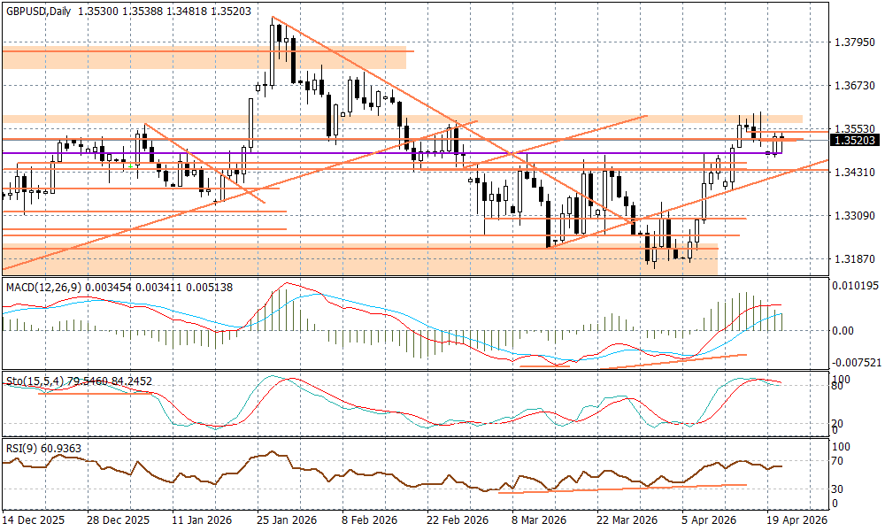Click the 5 Apr 2026 date label
Viewport: 885px width, 531px height.
click(710, 521)
